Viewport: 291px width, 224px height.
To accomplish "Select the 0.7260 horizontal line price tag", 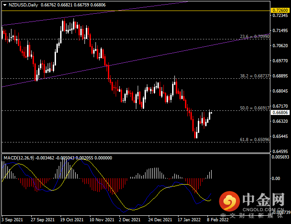I will pyautogui.click(x=279, y=10).
